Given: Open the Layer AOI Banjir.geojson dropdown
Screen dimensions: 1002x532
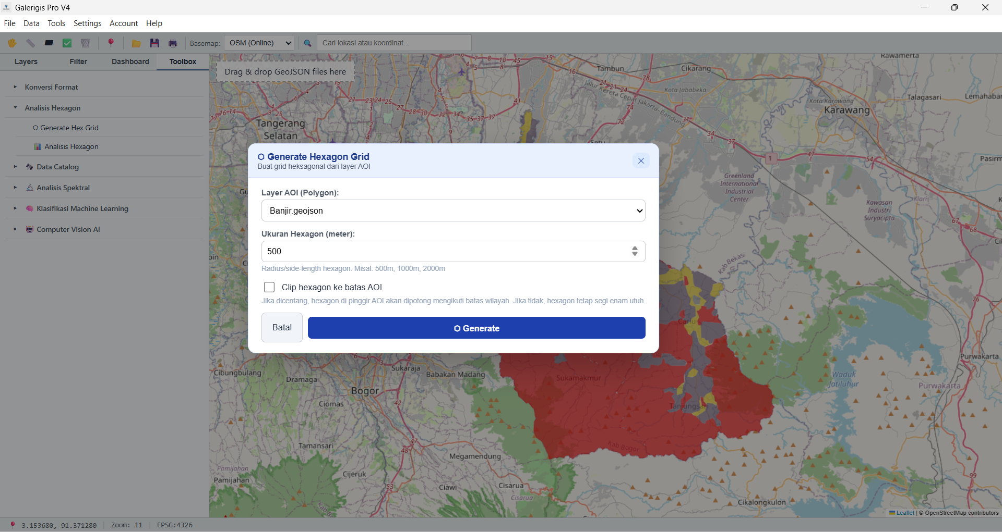Looking at the screenshot, I should coord(454,211).
